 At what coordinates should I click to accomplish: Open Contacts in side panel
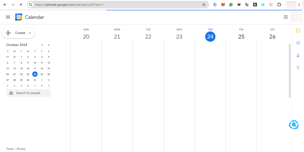click(298, 55)
